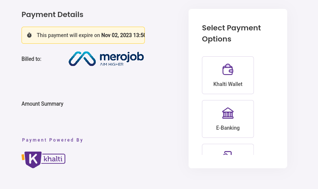Viewport: 318px width, 189px height.
Task: Click the bank building icon above E-Banking
Action: coord(228,113)
